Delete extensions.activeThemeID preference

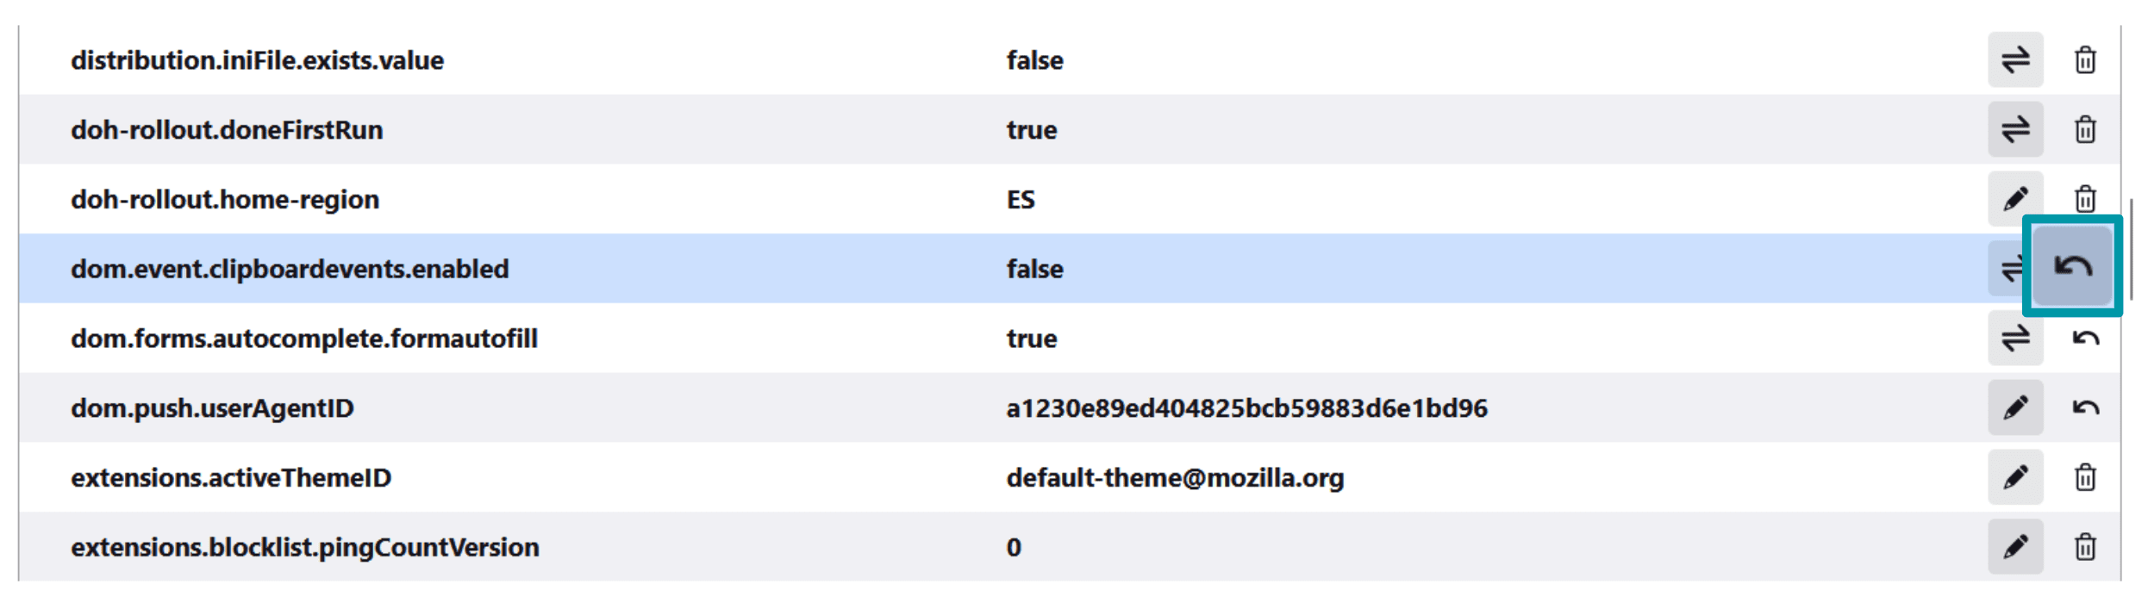(x=2085, y=477)
